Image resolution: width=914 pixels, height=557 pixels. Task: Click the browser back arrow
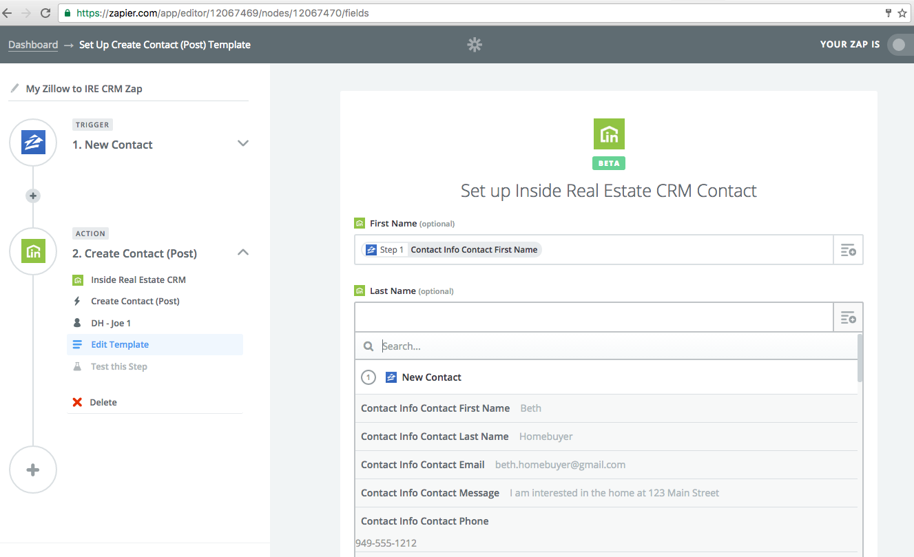pos(6,13)
